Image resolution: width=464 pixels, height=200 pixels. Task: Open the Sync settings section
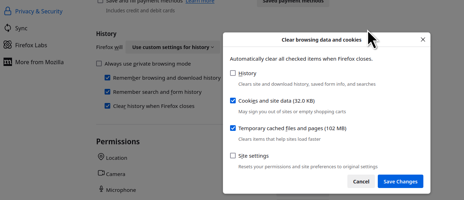tap(21, 28)
